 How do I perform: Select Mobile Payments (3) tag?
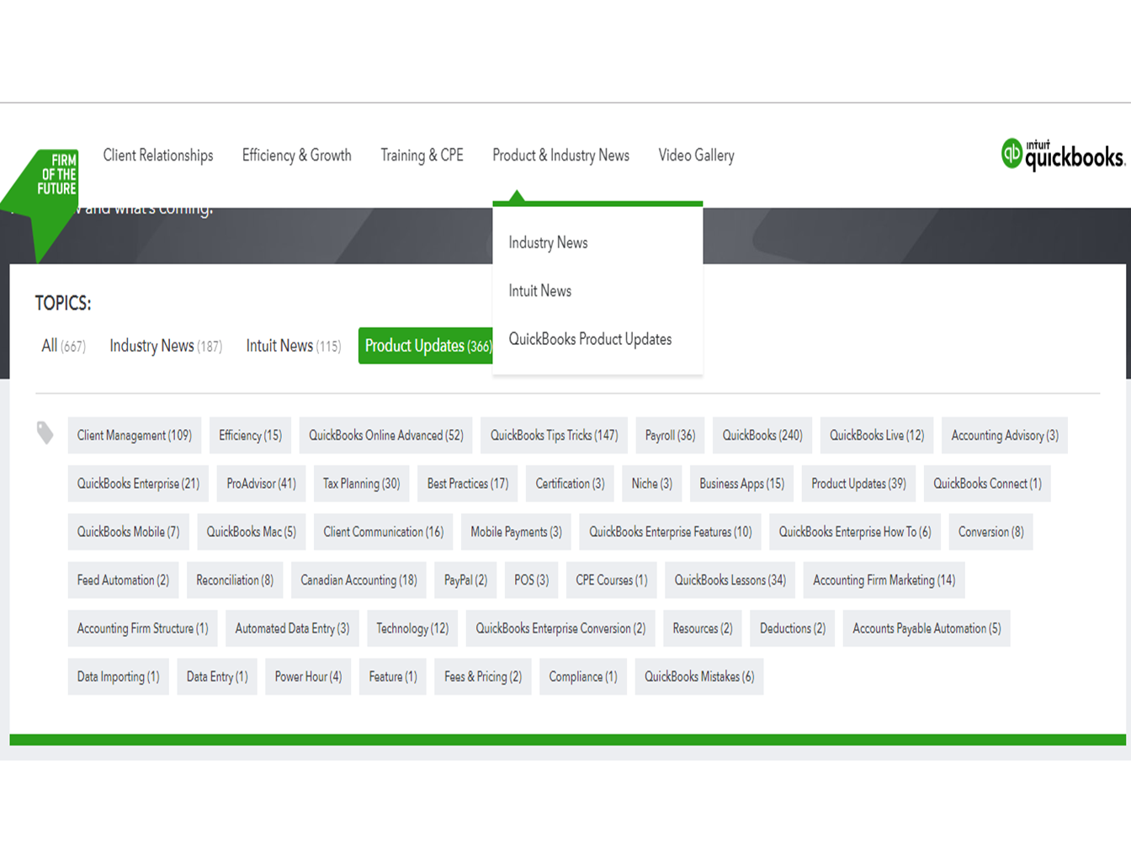coord(516,532)
